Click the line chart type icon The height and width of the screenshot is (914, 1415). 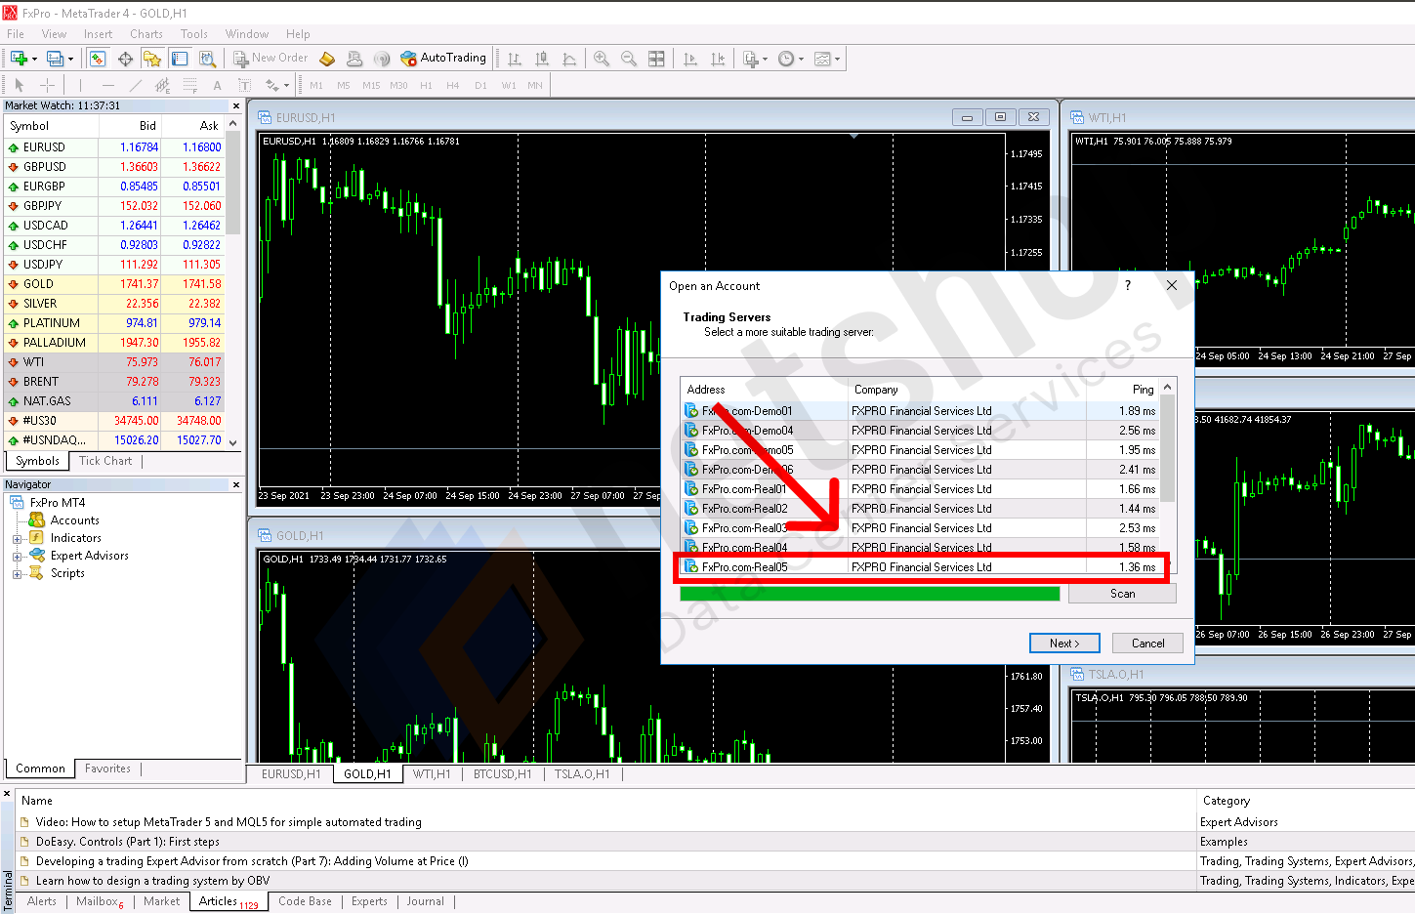569,59
